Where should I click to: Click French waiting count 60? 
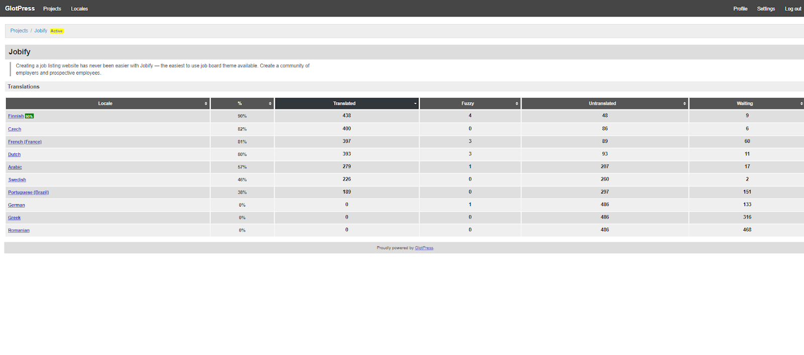(x=747, y=141)
